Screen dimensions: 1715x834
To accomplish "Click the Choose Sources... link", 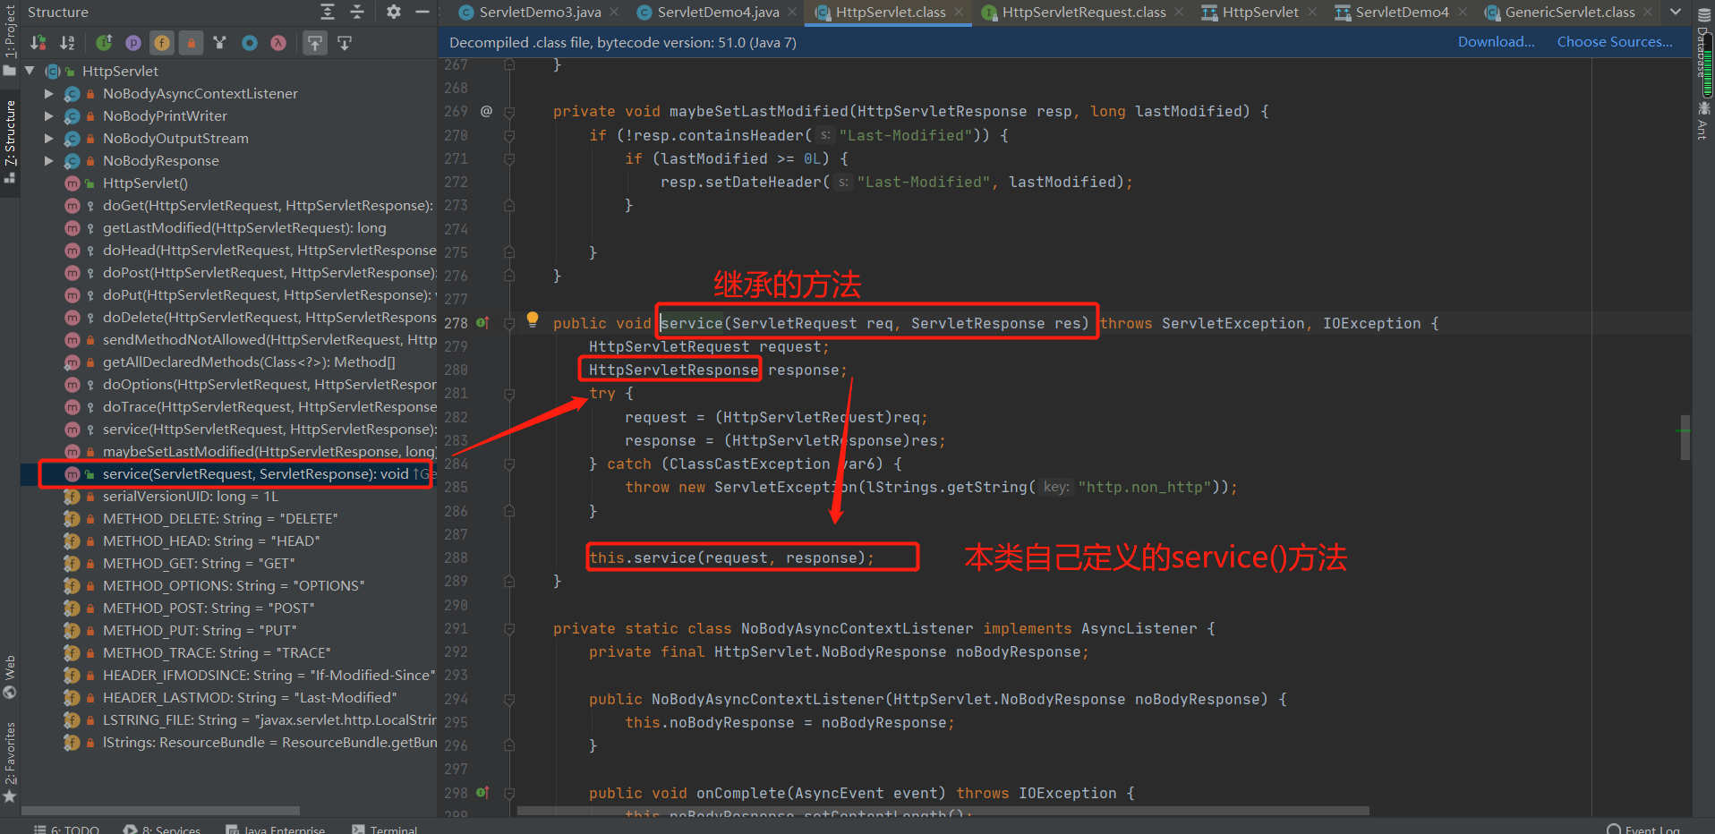I will click(x=1615, y=42).
